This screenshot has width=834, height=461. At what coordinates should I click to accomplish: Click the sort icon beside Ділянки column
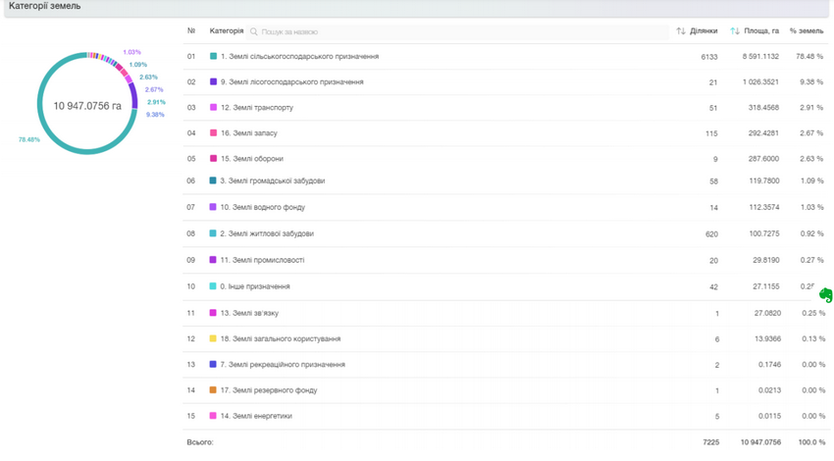[681, 31]
